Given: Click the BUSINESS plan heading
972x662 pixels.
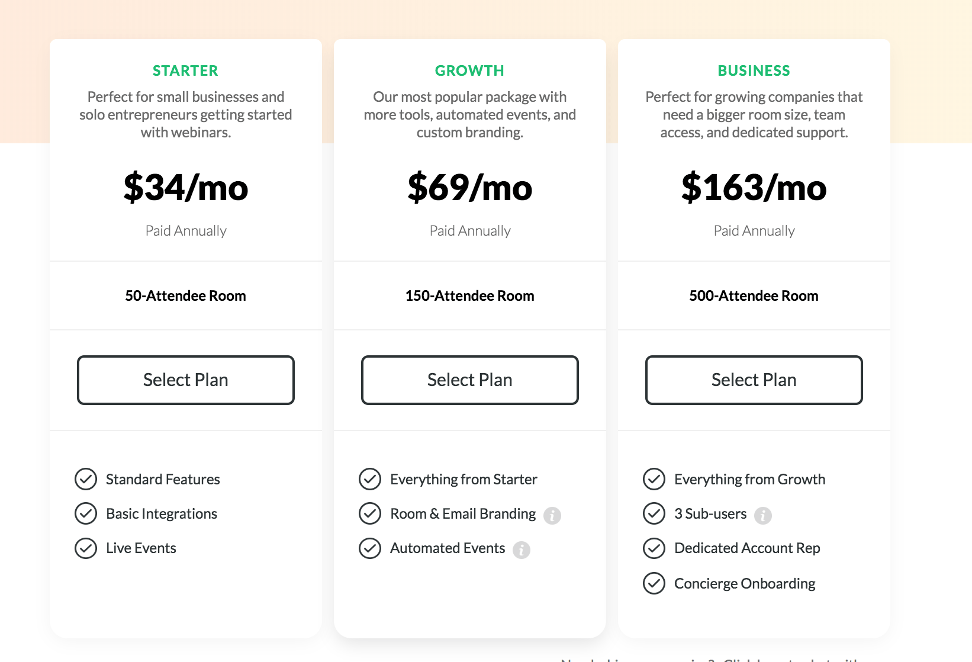Looking at the screenshot, I should [754, 70].
